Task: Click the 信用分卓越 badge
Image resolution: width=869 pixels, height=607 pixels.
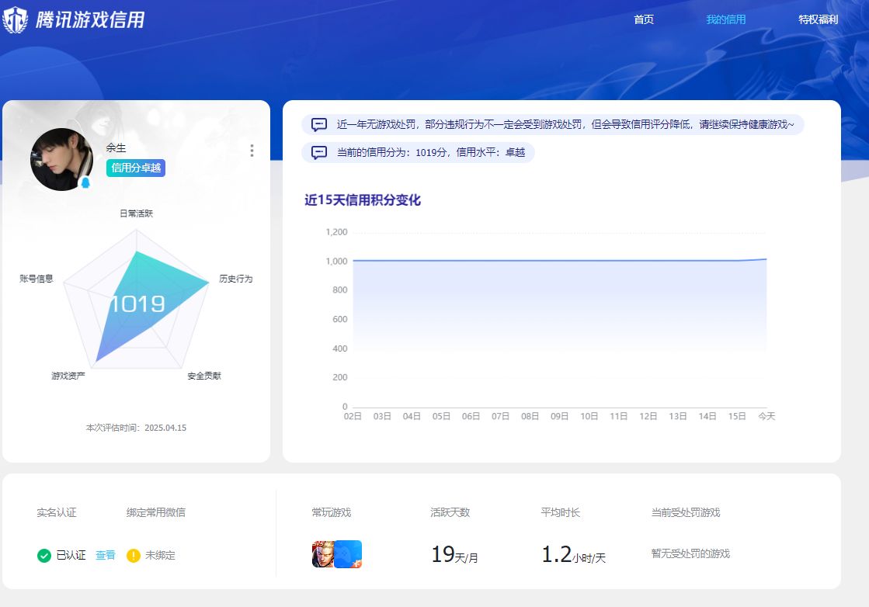Action: tap(136, 168)
